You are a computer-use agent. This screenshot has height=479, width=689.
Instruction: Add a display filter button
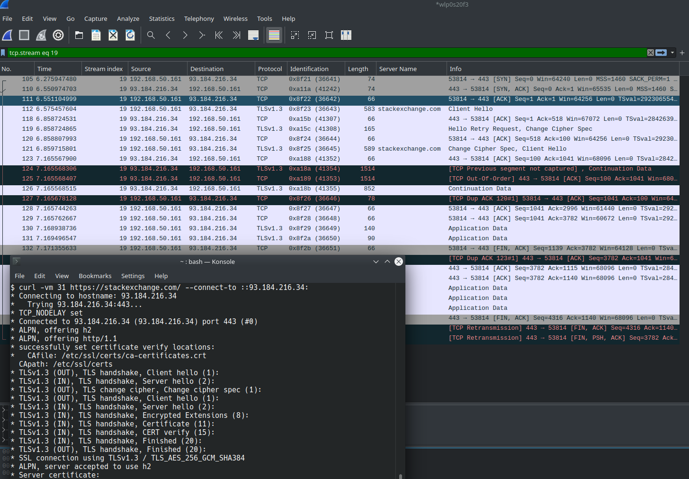(x=682, y=53)
